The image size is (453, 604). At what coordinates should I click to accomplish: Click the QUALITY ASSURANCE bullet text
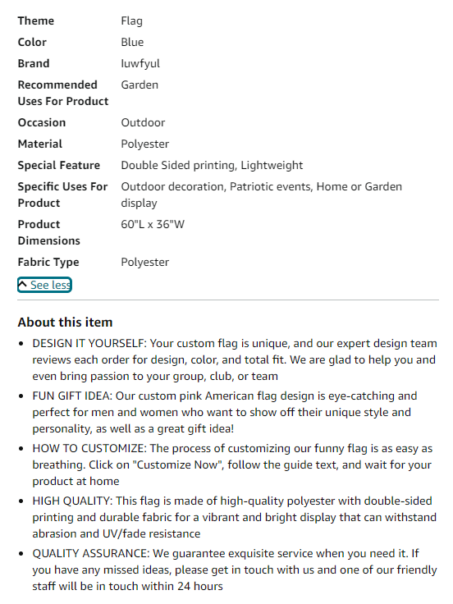click(x=235, y=570)
